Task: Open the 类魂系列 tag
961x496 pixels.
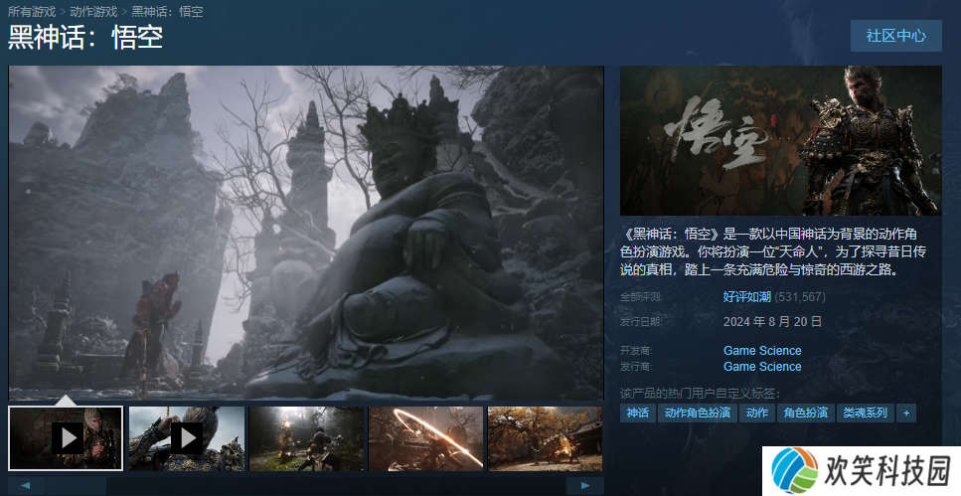Action: 865,413
